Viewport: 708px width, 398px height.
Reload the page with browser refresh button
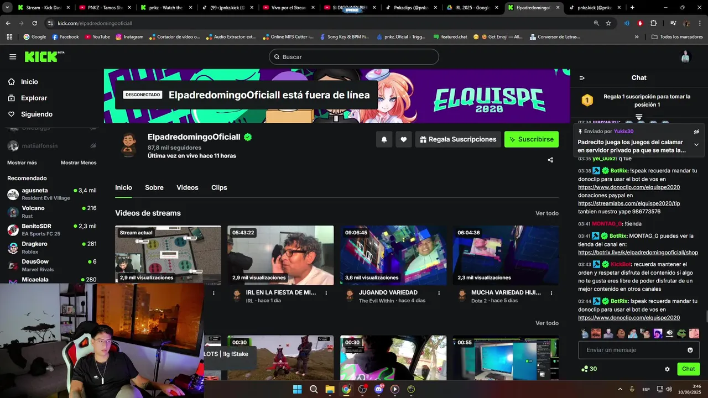[x=34, y=23]
